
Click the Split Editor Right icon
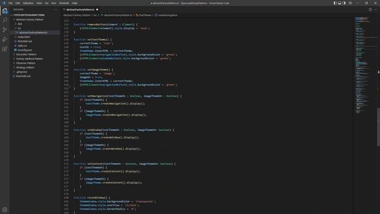[x=370, y=10]
